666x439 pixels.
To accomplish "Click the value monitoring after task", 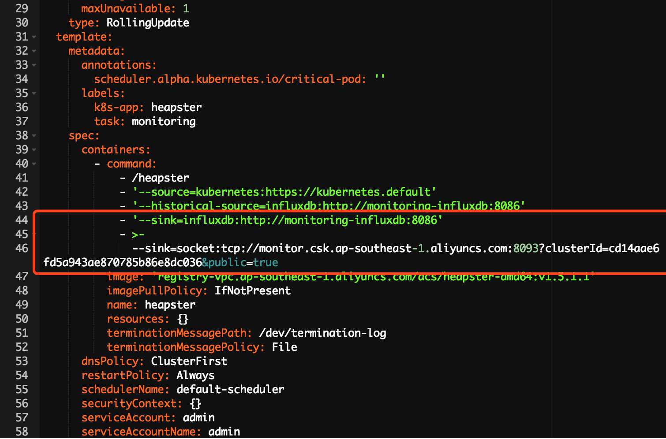I will pos(164,122).
